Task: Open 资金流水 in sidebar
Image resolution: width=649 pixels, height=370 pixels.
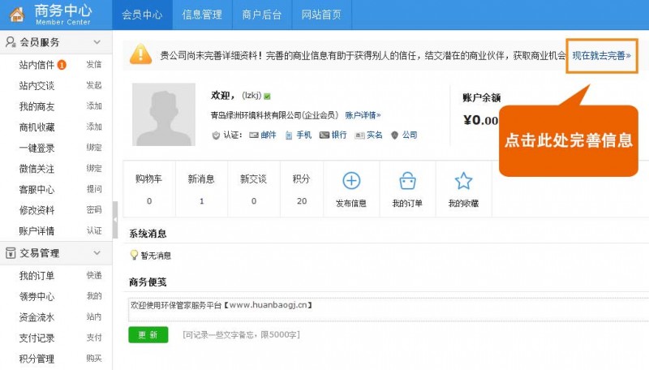Action: point(37,317)
